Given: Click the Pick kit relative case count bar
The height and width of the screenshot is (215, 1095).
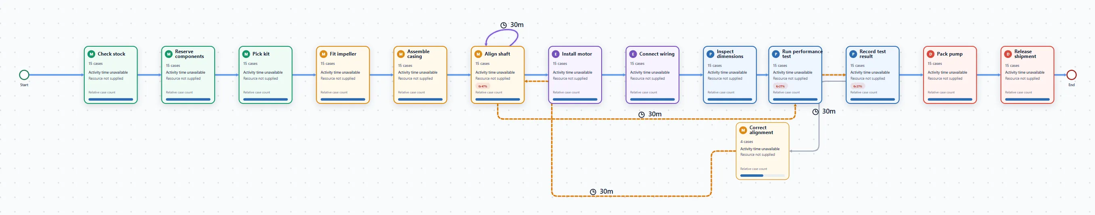Looking at the screenshot, I should pyautogui.click(x=265, y=100).
